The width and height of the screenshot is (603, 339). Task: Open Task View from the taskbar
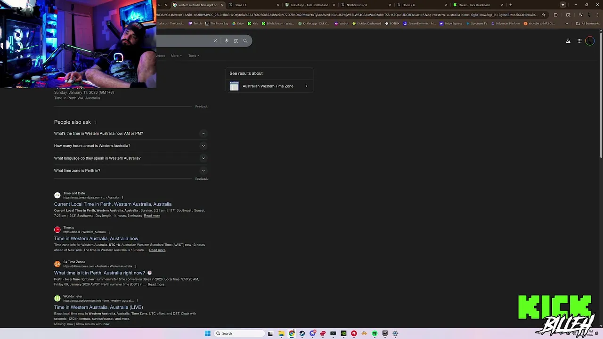coord(270,333)
